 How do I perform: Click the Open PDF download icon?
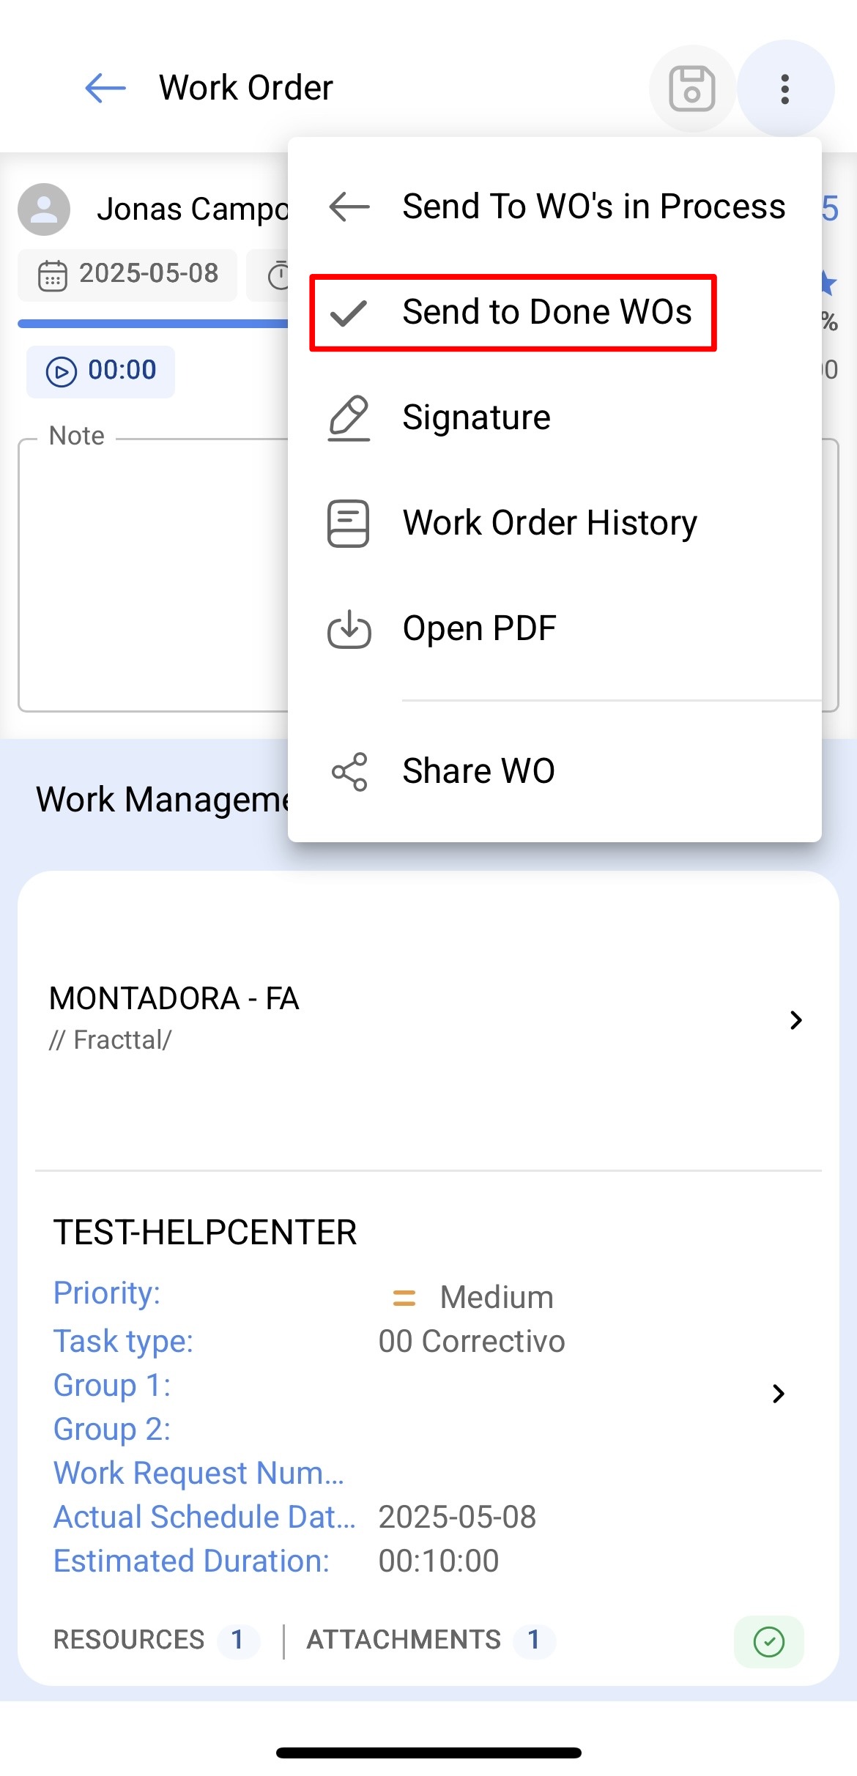pos(349,629)
